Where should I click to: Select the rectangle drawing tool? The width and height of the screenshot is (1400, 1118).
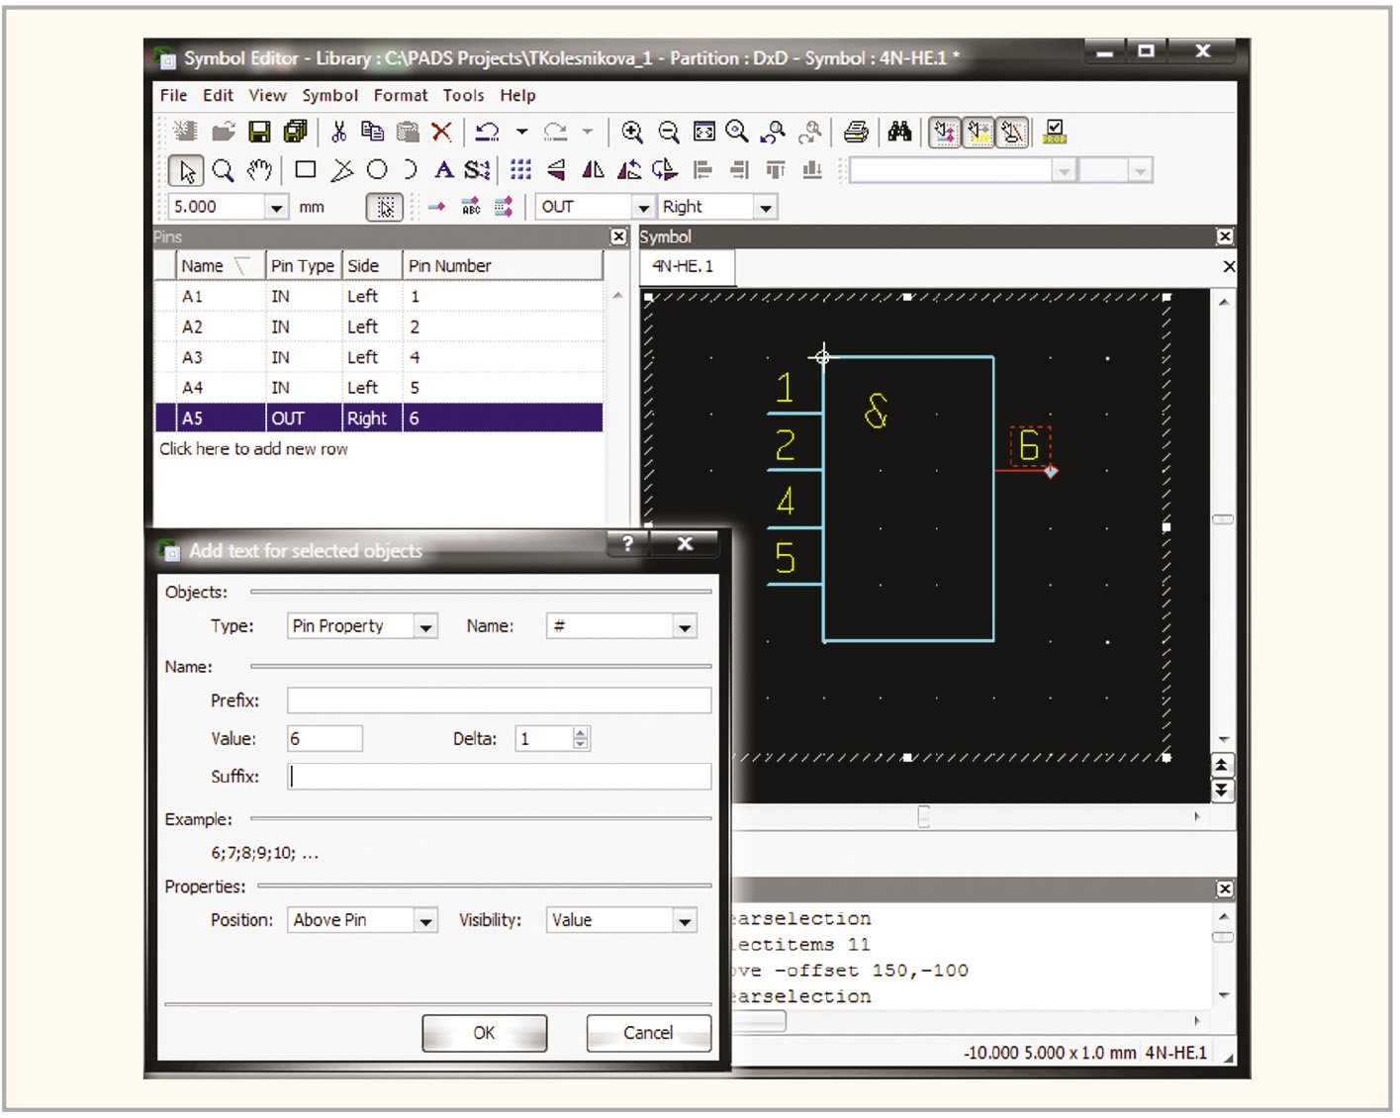click(306, 170)
